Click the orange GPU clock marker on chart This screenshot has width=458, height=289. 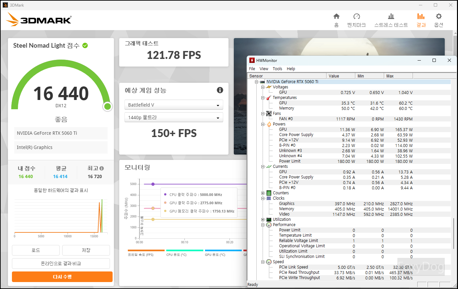pos(153,208)
